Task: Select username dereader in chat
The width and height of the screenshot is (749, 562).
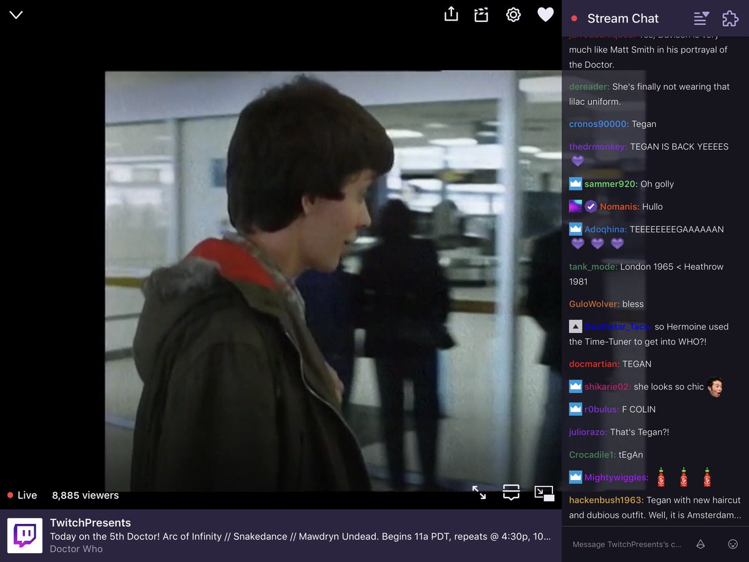Action: coord(589,87)
